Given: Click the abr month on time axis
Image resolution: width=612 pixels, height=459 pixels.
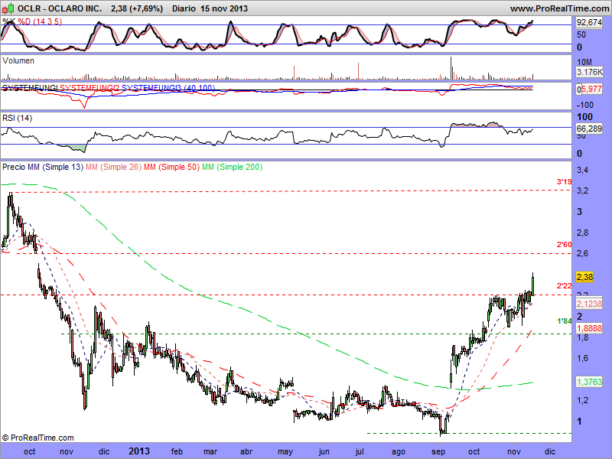Looking at the screenshot, I should (x=246, y=451).
